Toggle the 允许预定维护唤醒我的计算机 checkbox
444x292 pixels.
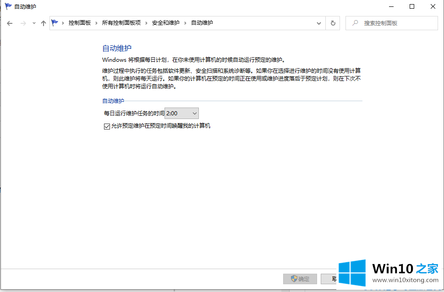tap(107, 126)
